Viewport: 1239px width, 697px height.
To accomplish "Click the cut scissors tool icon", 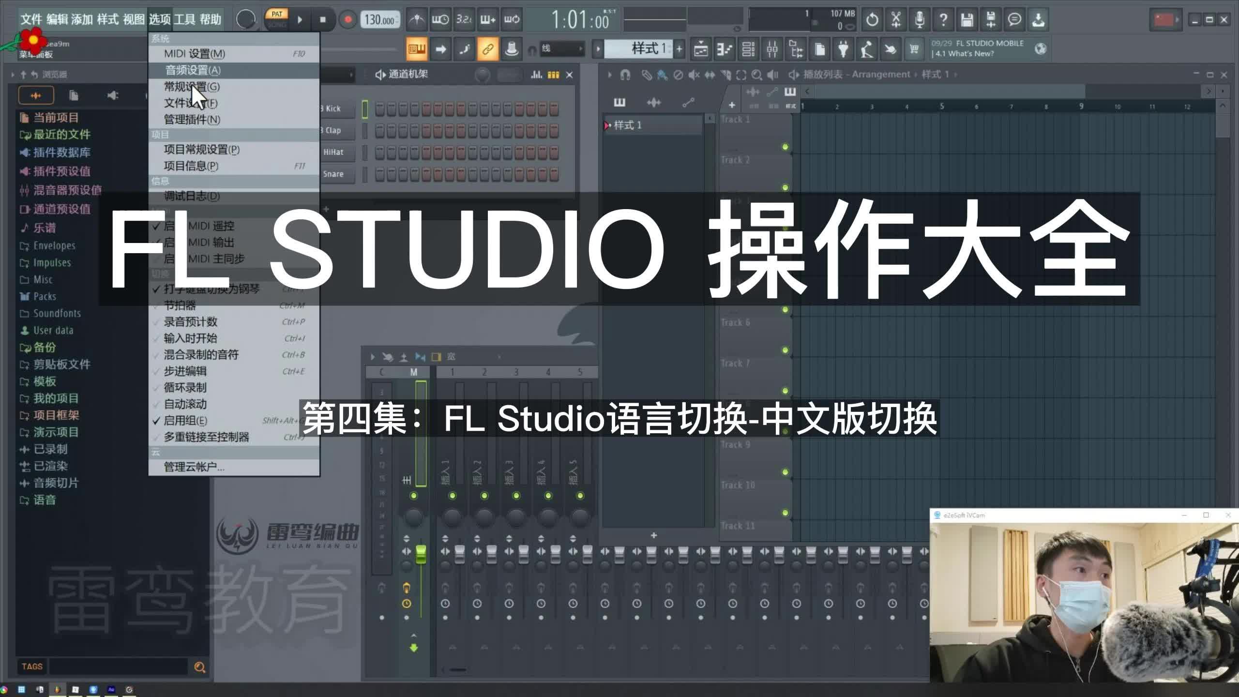I will [x=896, y=20].
